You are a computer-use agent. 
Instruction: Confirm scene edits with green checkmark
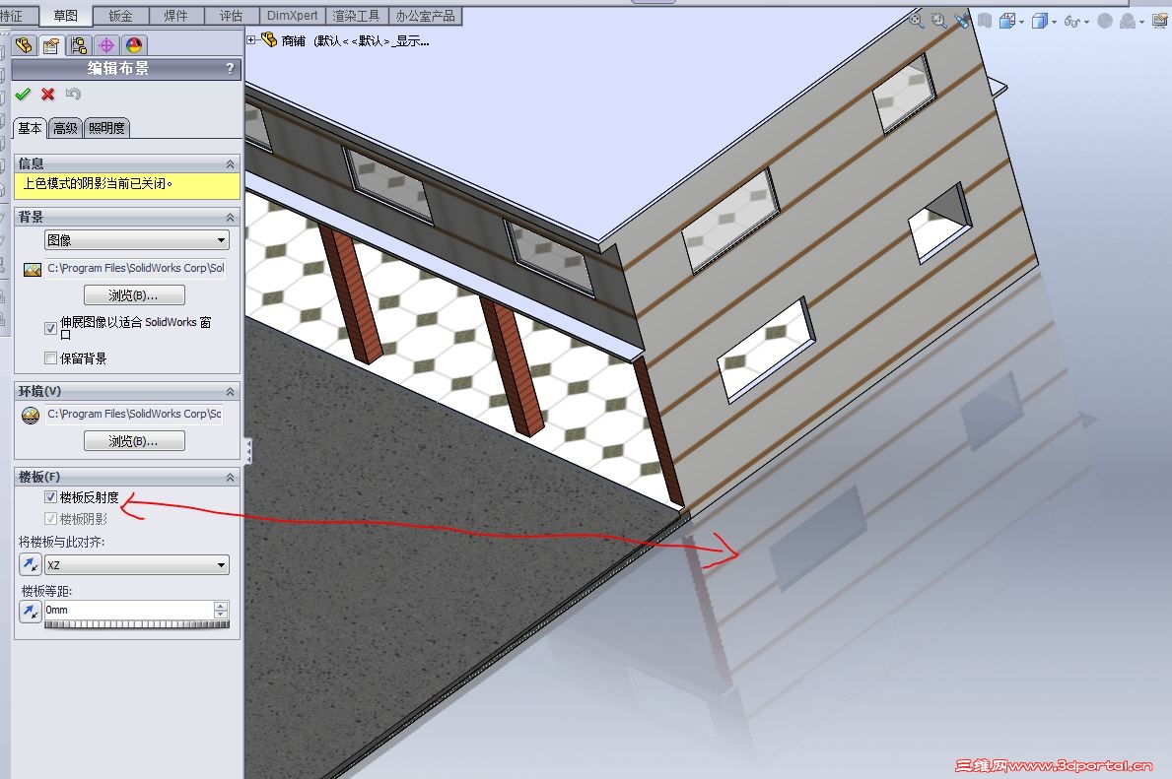(x=24, y=95)
